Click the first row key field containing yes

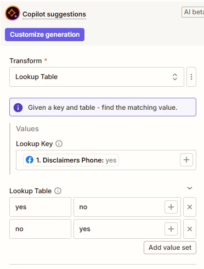(40, 207)
